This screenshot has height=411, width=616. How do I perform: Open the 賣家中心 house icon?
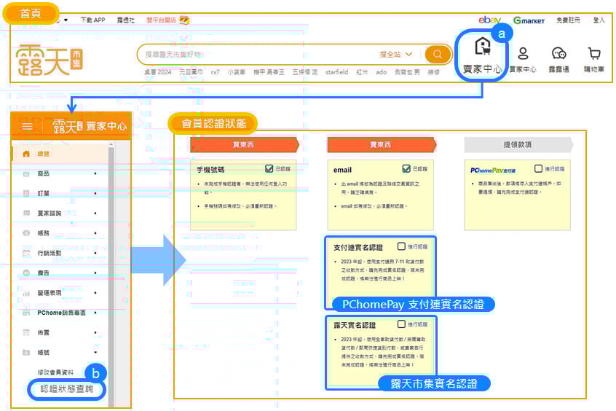[482, 48]
